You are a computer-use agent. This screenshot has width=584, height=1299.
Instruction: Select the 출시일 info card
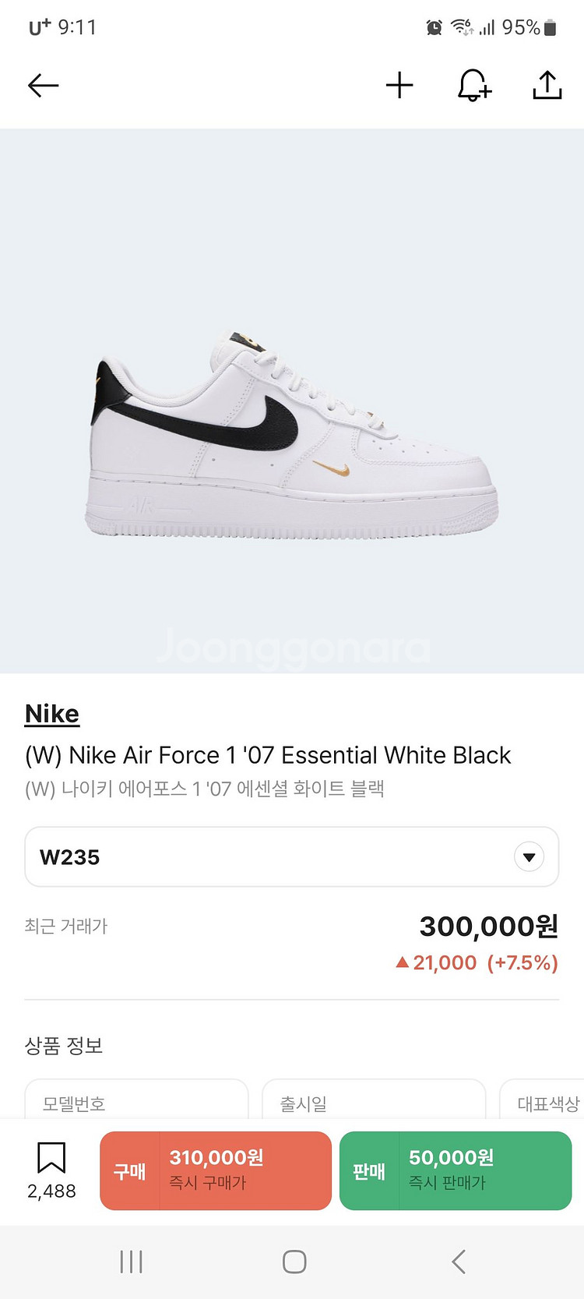(x=374, y=1103)
